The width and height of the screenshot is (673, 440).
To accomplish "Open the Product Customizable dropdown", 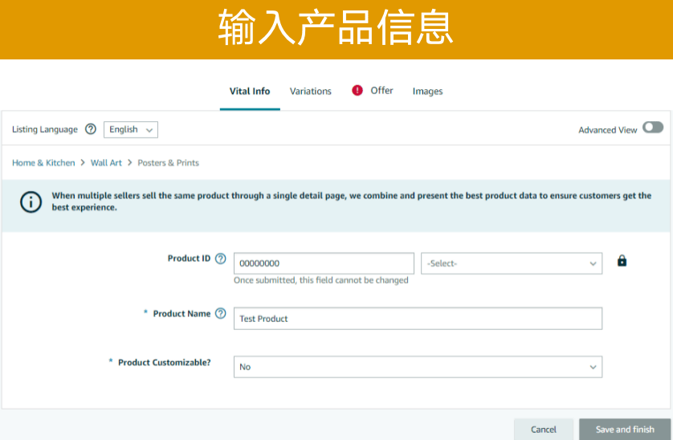I will click(x=418, y=367).
